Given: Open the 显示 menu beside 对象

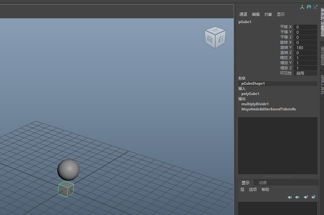Looking at the screenshot, I should pyautogui.click(x=281, y=14).
